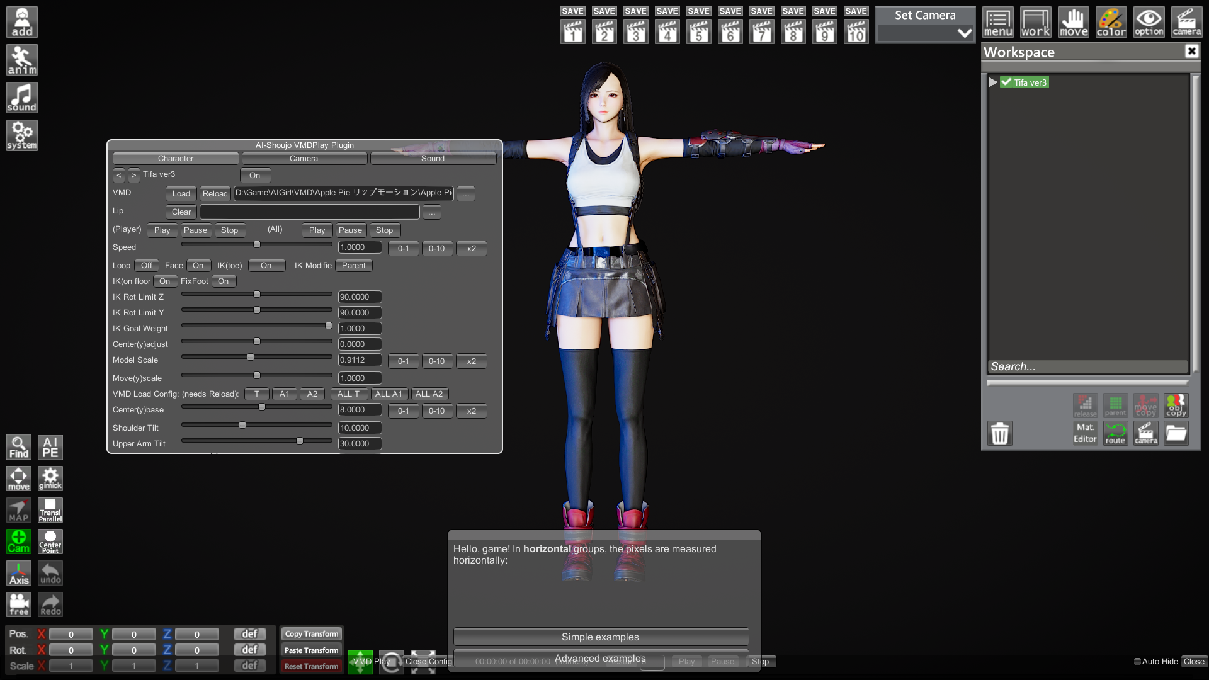1209x680 pixels.
Task: Open the color settings icon
Action: (1111, 22)
